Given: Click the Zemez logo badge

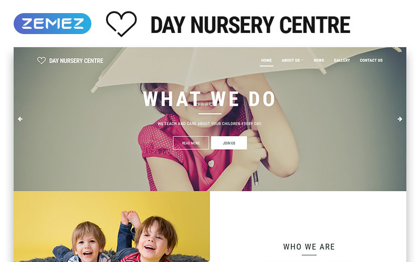Looking at the screenshot, I should [x=52, y=24].
